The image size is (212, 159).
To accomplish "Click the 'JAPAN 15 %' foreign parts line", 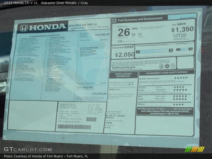I will pyautogui.click(x=114, y=90).
